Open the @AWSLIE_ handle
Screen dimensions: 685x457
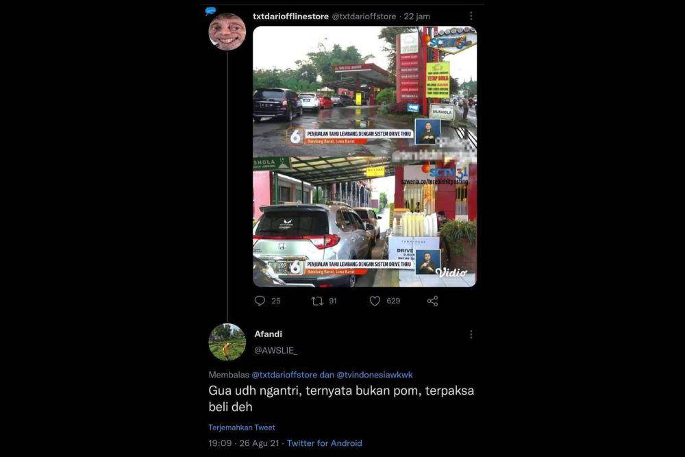(x=275, y=350)
